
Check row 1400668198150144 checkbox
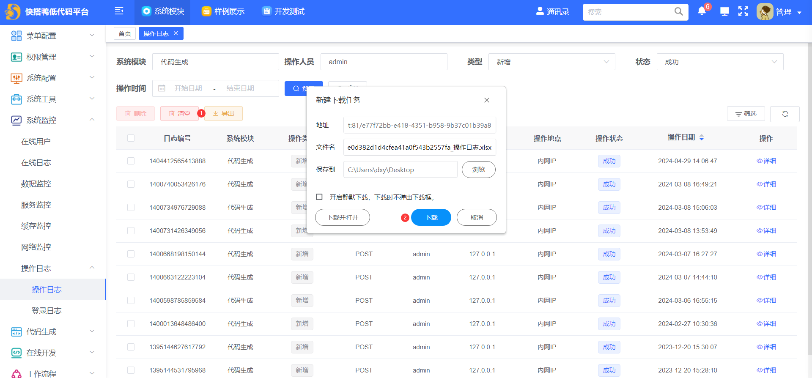pos(131,254)
